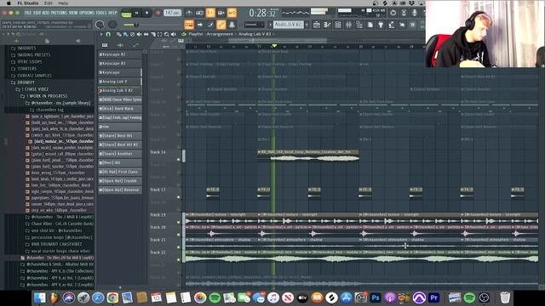Image resolution: width=545 pixels, height=306 pixels.
Task: Toggle the metronome icon
Action: [x=188, y=13]
